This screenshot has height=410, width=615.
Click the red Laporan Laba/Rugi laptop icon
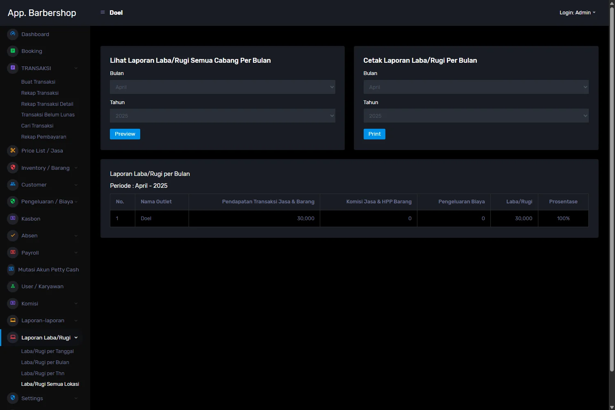point(13,337)
